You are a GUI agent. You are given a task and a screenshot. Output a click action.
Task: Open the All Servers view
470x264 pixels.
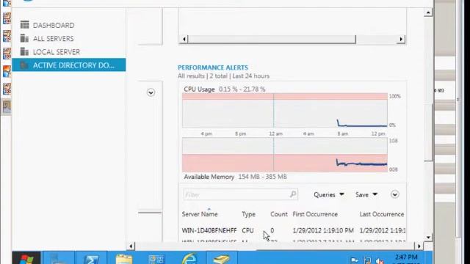click(x=54, y=39)
